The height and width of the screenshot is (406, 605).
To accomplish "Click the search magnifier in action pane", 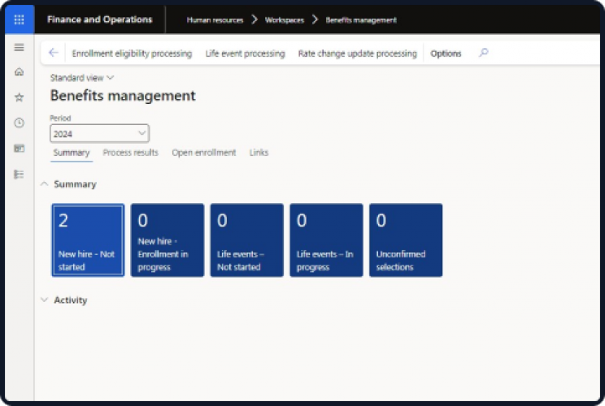I will click(484, 53).
